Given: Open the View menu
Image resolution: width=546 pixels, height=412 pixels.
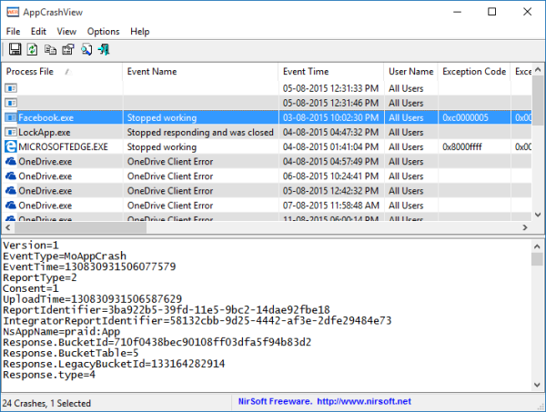Looking at the screenshot, I should tap(66, 32).
